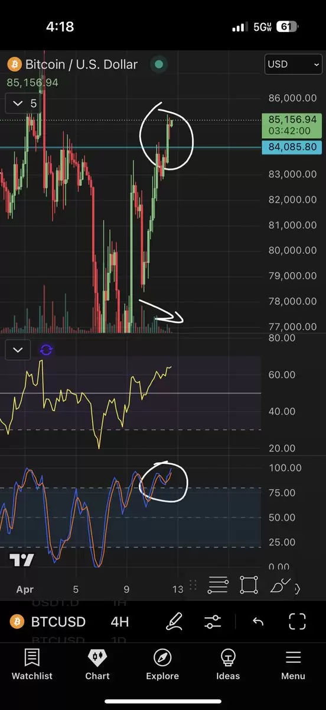The image size is (326, 710).
Task: Tap the 9 date label on time axis
Action: (126, 589)
